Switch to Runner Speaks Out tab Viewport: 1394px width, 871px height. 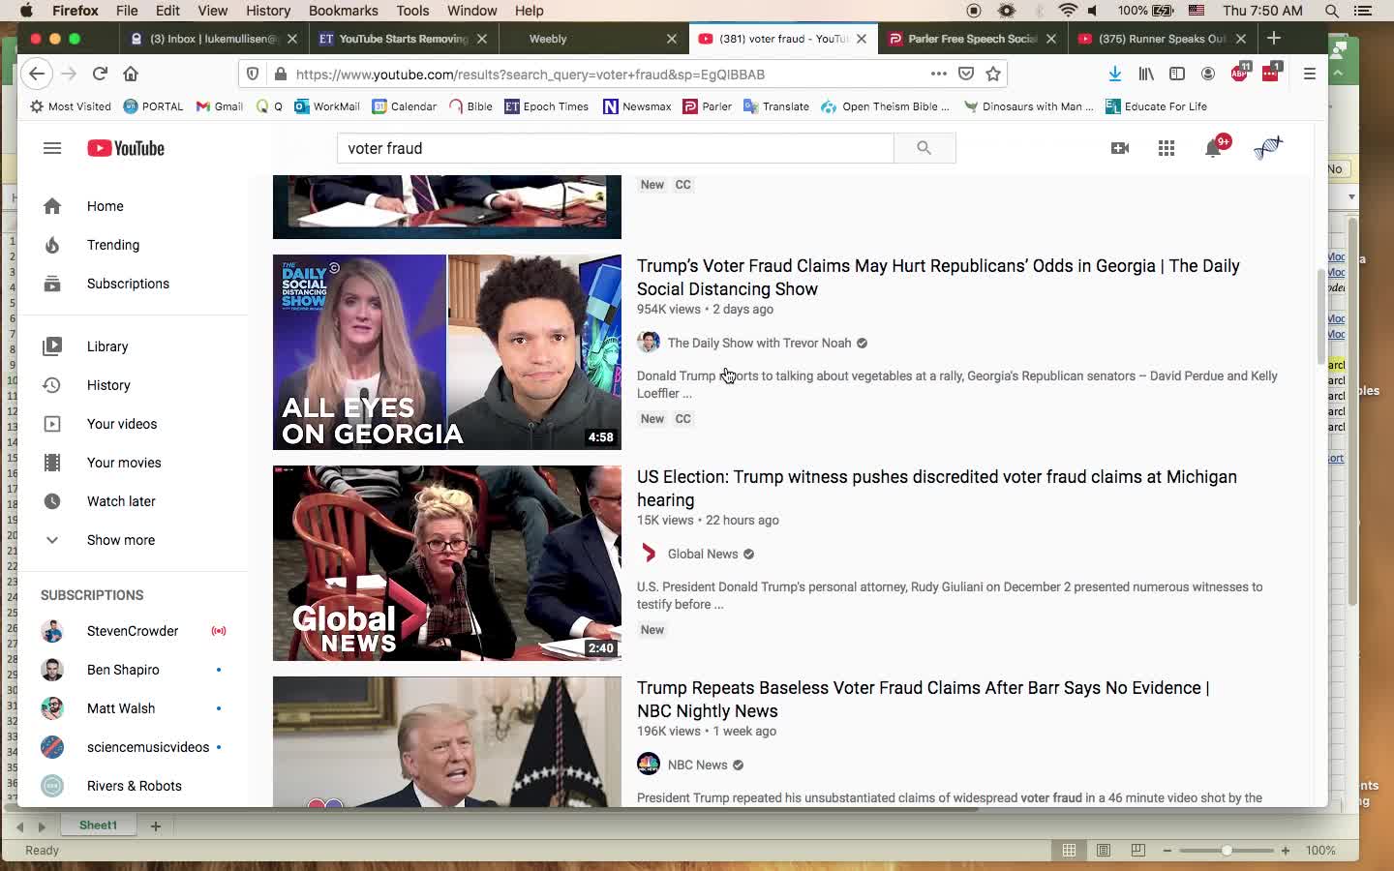click(1162, 39)
